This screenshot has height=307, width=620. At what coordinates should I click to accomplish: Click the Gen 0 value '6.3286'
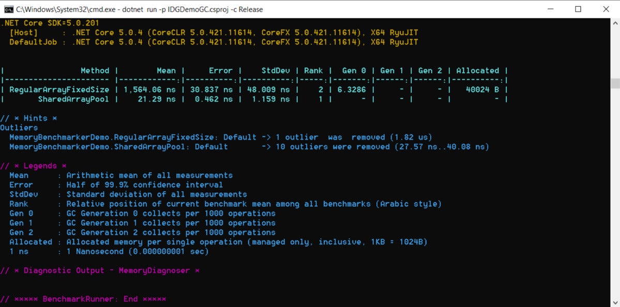(352, 90)
